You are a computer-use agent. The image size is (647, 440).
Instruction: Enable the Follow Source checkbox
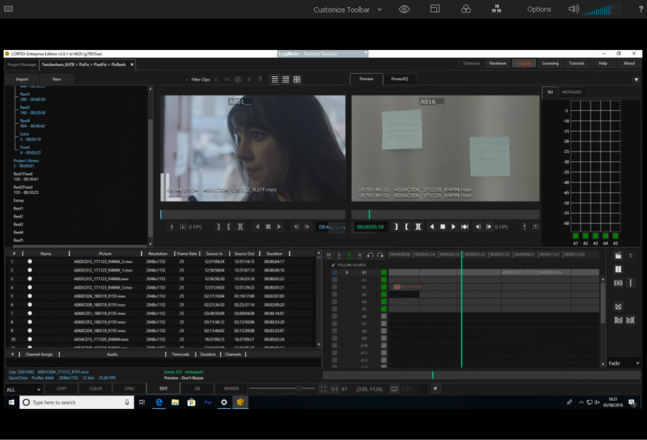[333, 265]
